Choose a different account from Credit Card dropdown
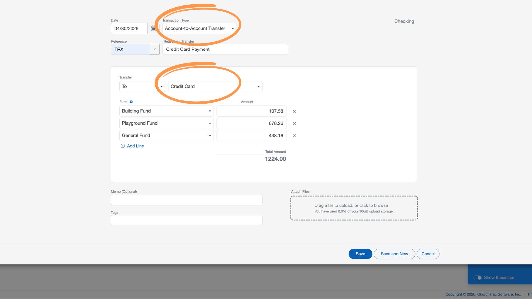This screenshot has height=299, width=532. [215, 87]
